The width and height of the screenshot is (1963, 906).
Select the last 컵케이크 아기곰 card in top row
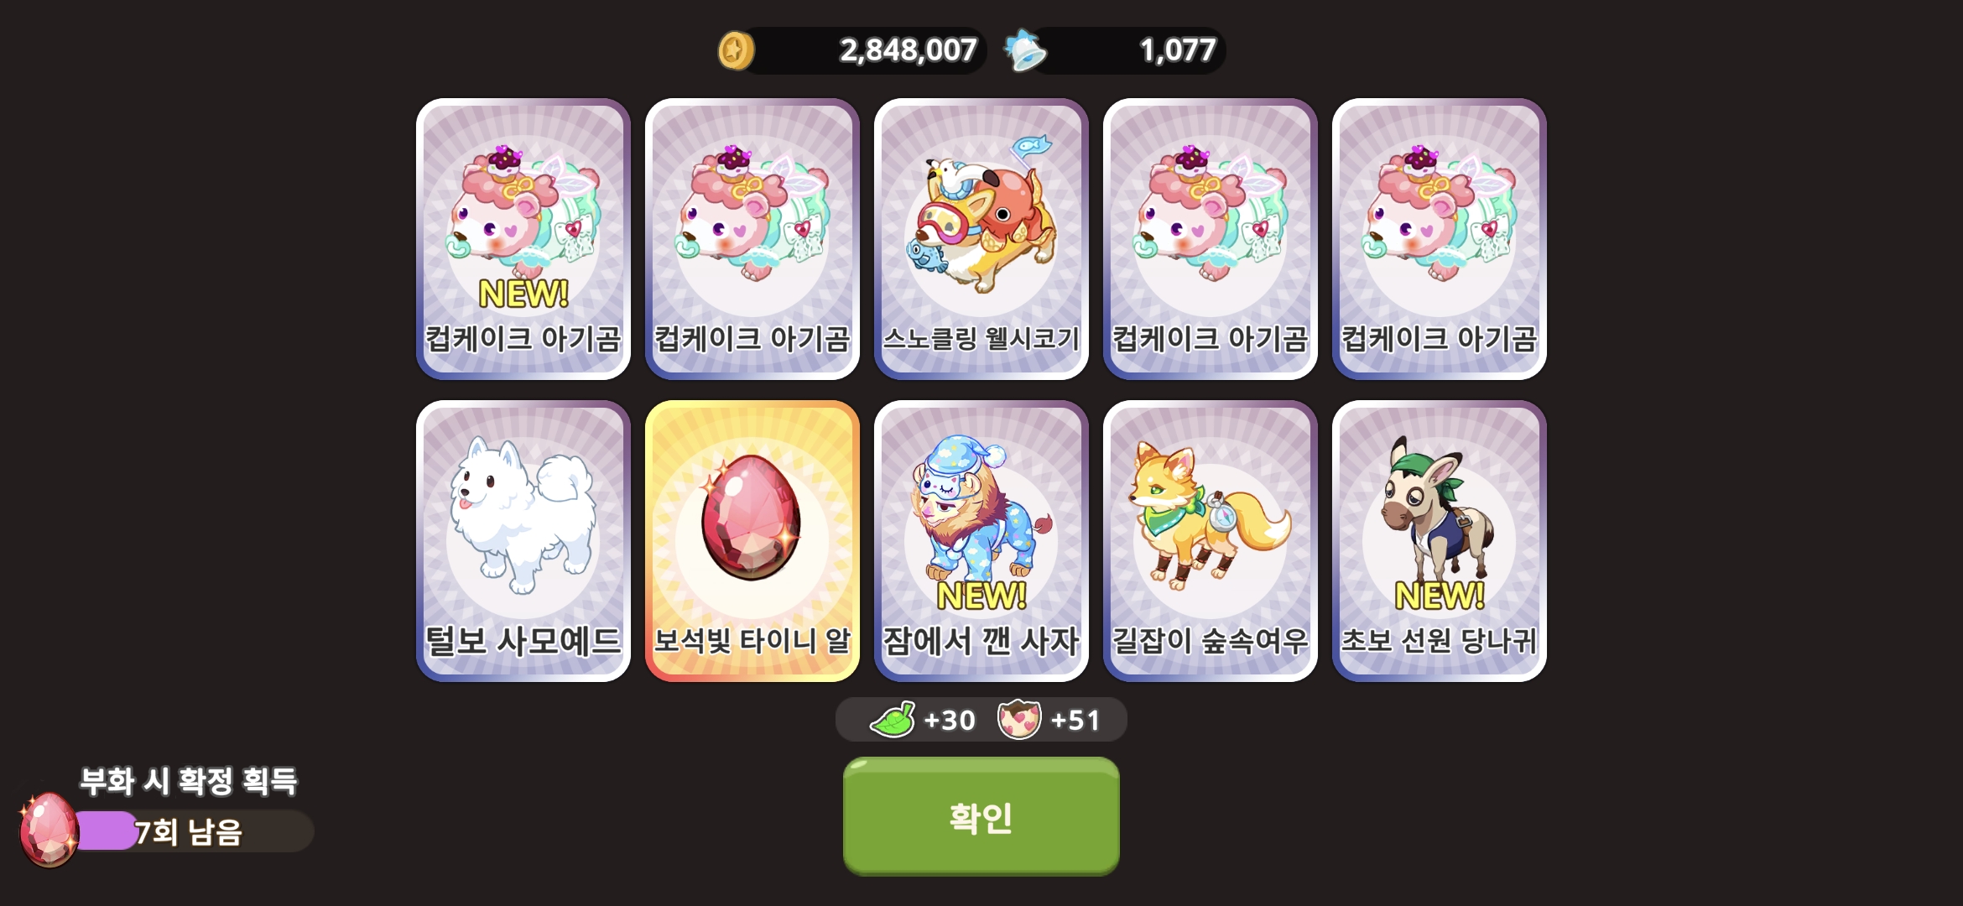pyautogui.click(x=1439, y=239)
